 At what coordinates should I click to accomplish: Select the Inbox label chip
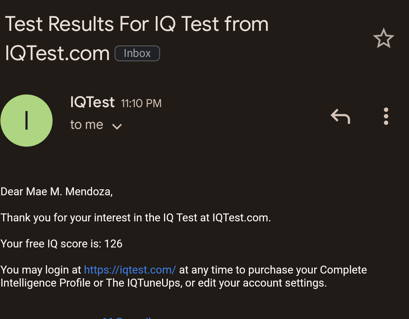(x=137, y=53)
